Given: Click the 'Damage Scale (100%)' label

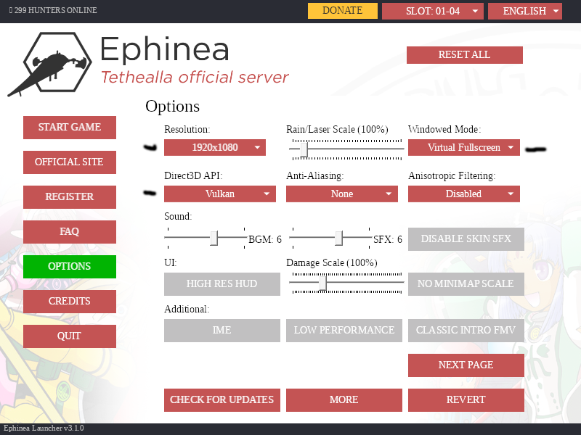Looking at the screenshot, I should pyautogui.click(x=332, y=262).
